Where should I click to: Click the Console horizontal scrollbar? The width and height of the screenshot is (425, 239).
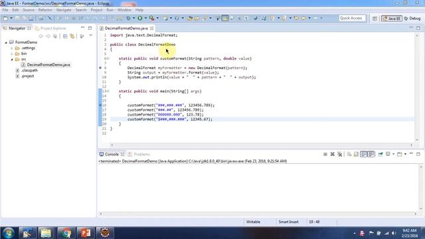click(258, 214)
